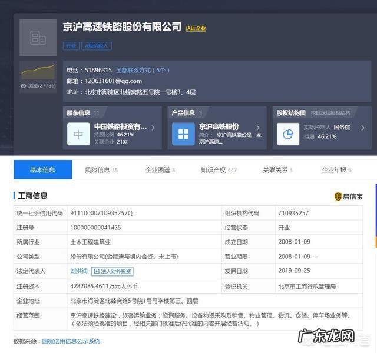The height and width of the screenshot is (353, 377).
Task: Click registration number 100000000041425
Action: click(95, 228)
